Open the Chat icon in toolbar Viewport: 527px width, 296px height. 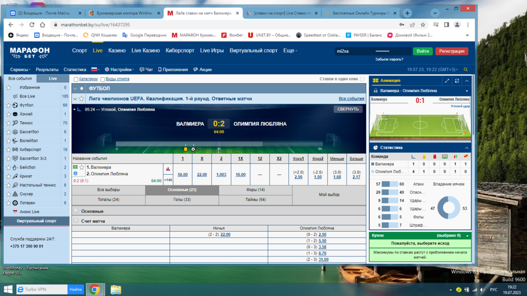146,70
